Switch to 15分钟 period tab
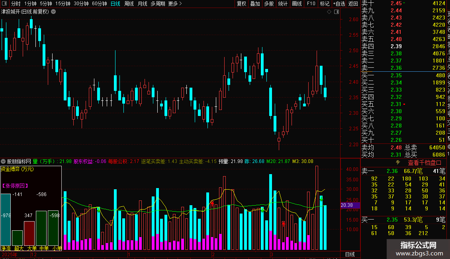This screenshot has width=450, height=259. click(63, 4)
